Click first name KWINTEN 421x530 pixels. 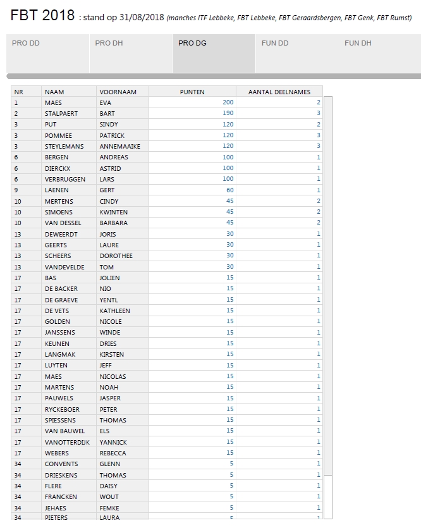coord(114,212)
